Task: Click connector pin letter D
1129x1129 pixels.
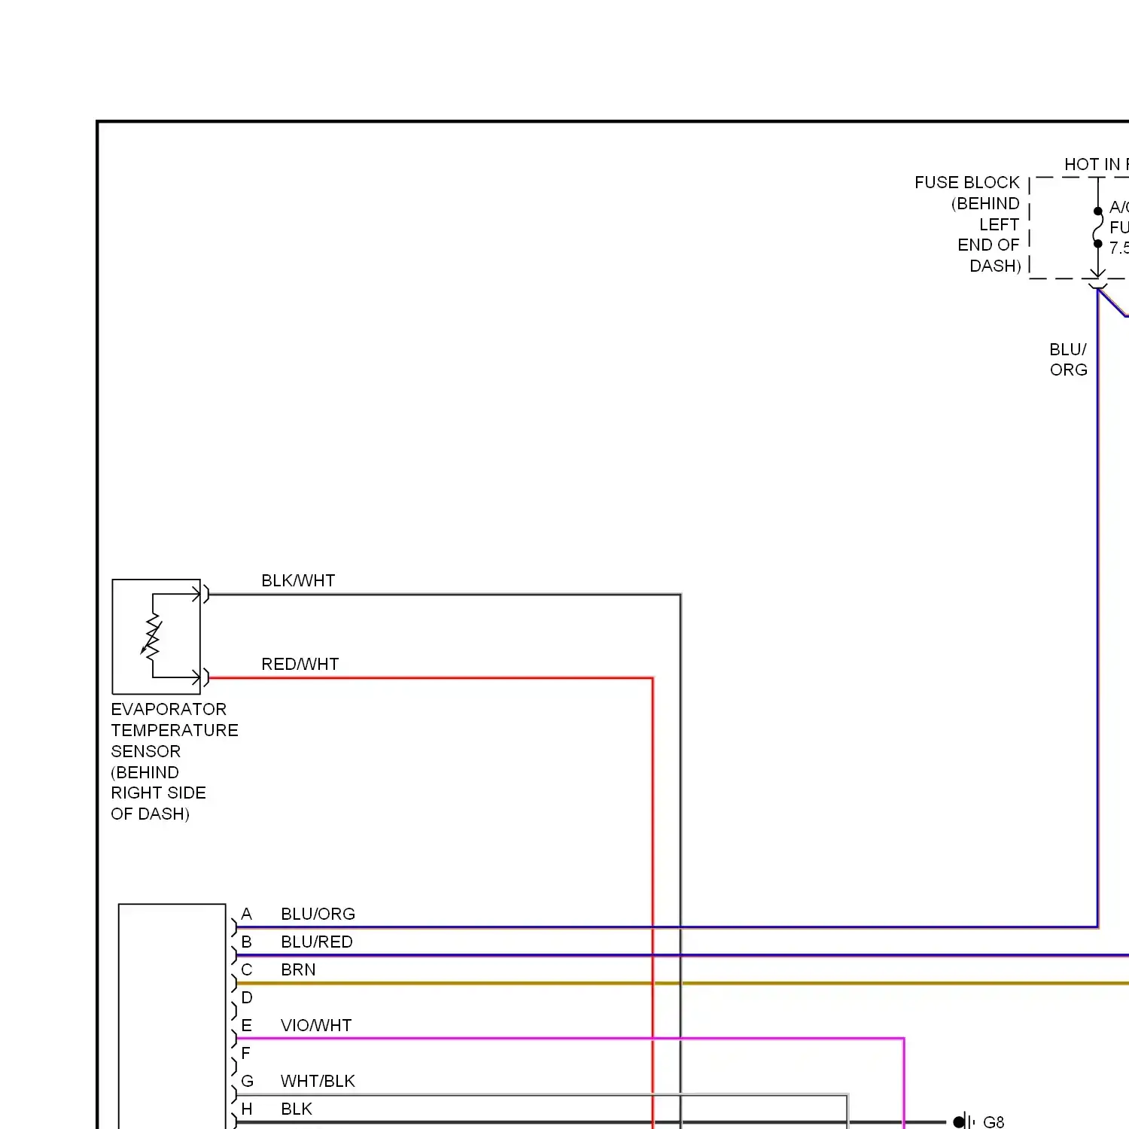Action: (247, 997)
